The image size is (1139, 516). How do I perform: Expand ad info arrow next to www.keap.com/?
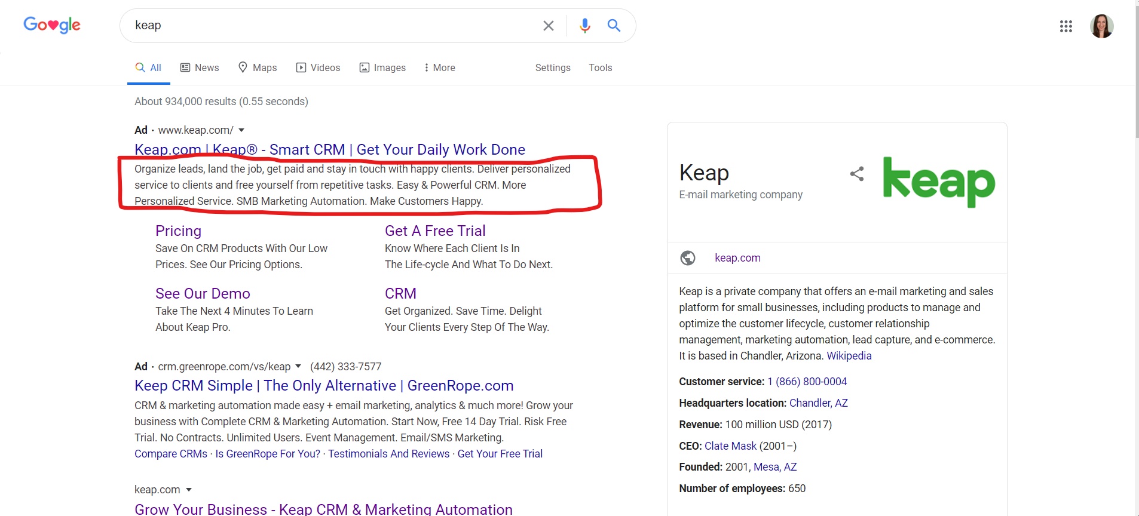(241, 130)
